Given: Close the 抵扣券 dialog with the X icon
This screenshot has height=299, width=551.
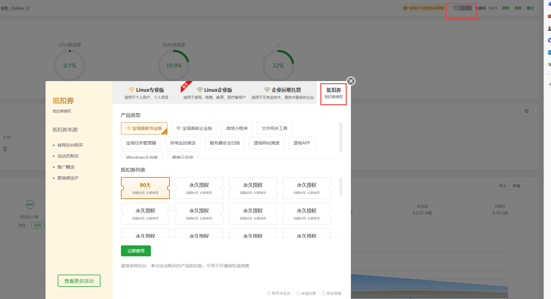Looking at the screenshot, I should 351,81.
